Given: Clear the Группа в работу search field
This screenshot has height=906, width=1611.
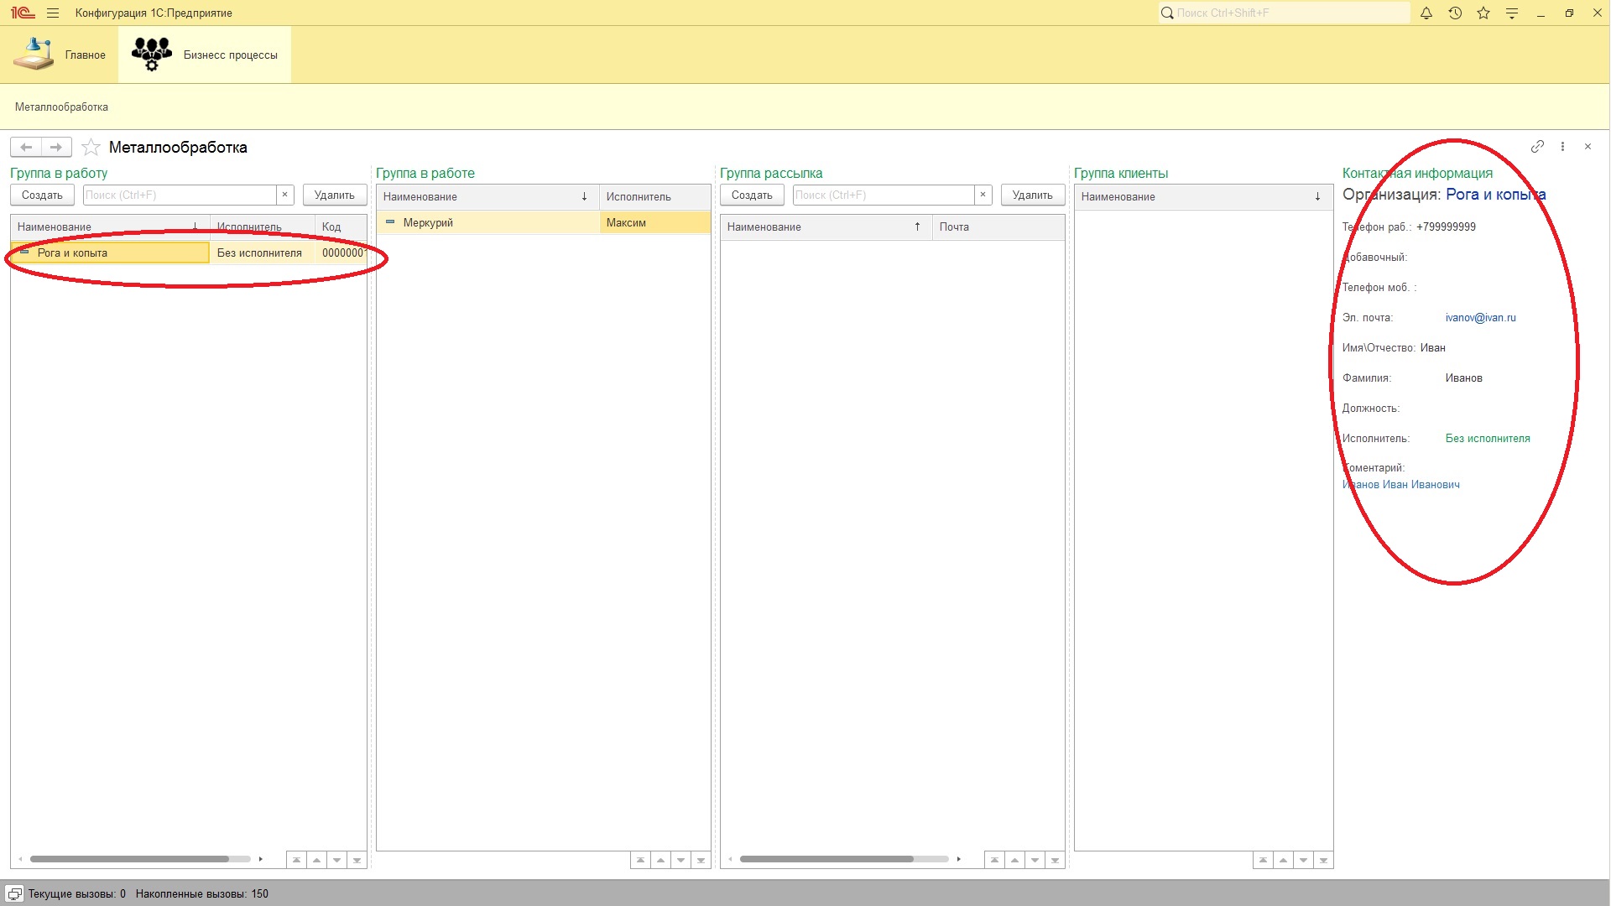Looking at the screenshot, I should point(285,195).
